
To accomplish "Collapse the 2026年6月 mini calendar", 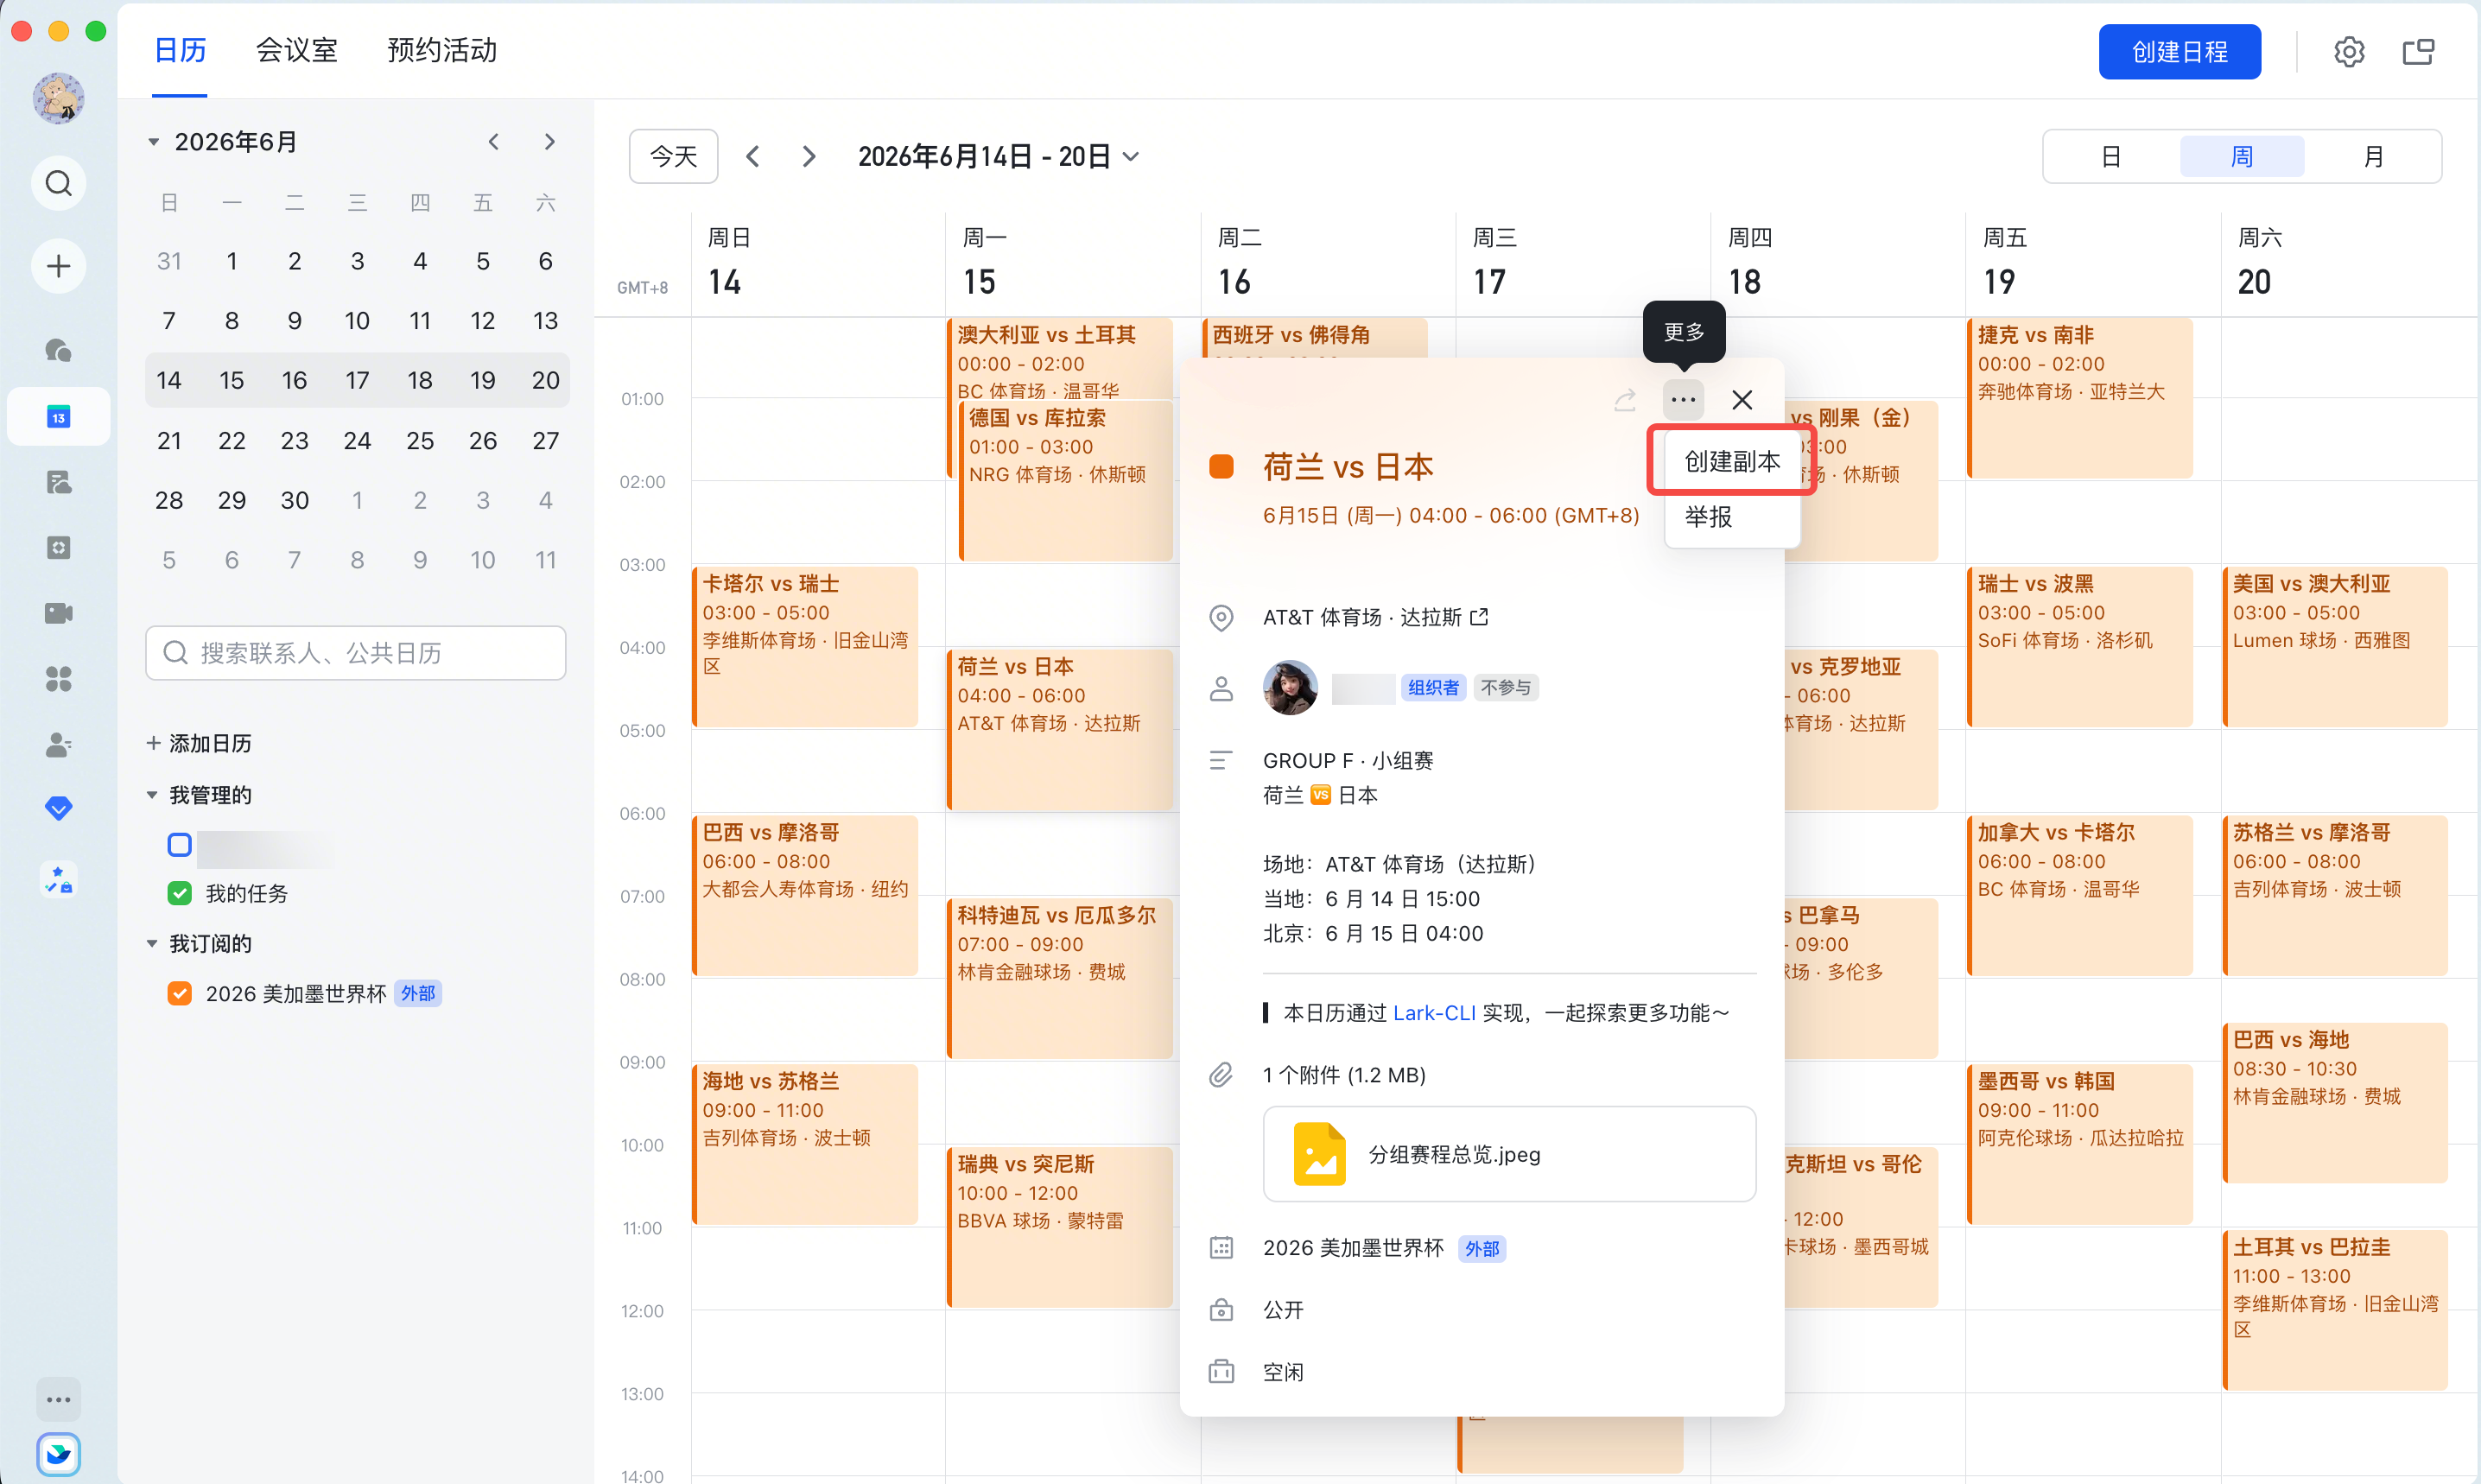I will click(154, 142).
